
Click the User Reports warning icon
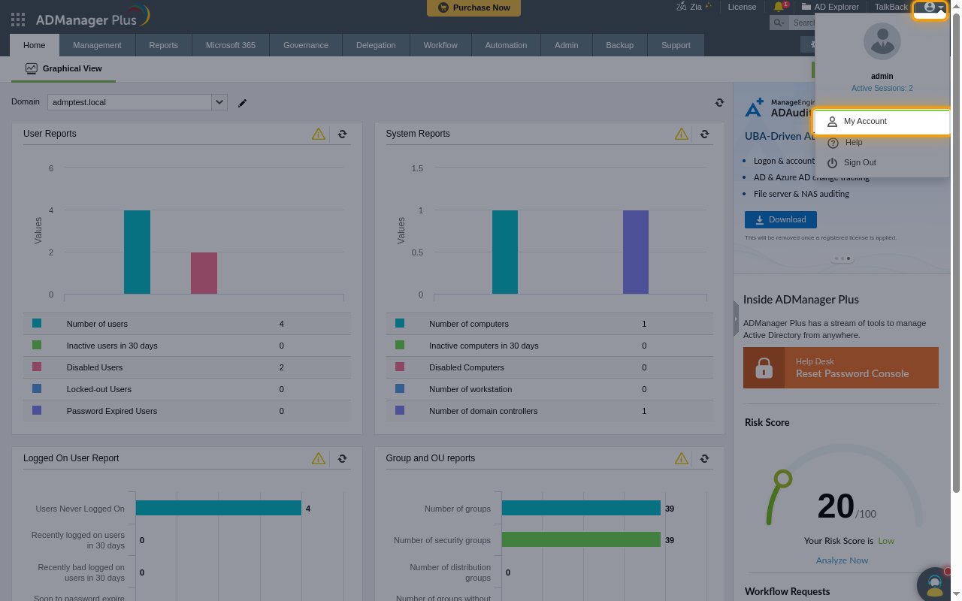tap(319, 134)
